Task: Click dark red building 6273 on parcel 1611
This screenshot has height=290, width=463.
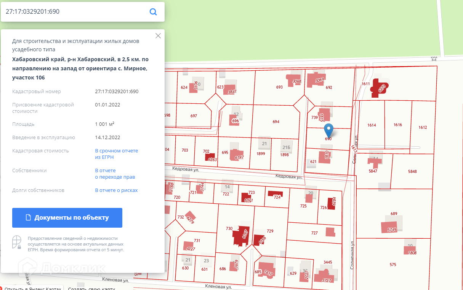Action: point(379,87)
